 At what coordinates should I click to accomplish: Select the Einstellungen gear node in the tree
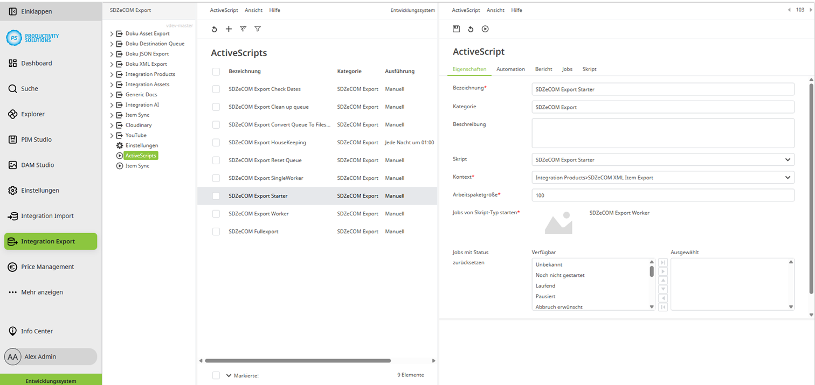(x=142, y=145)
